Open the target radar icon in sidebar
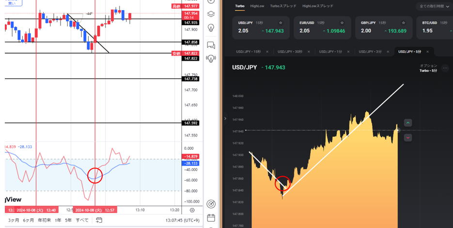 pos(211,204)
